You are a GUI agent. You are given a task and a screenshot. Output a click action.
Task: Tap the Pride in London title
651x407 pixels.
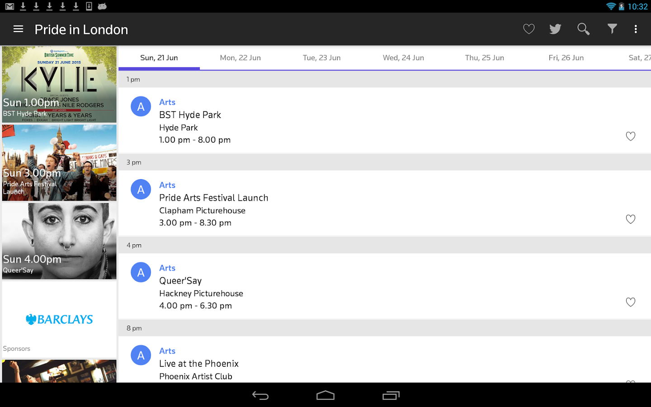tap(81, 29)
